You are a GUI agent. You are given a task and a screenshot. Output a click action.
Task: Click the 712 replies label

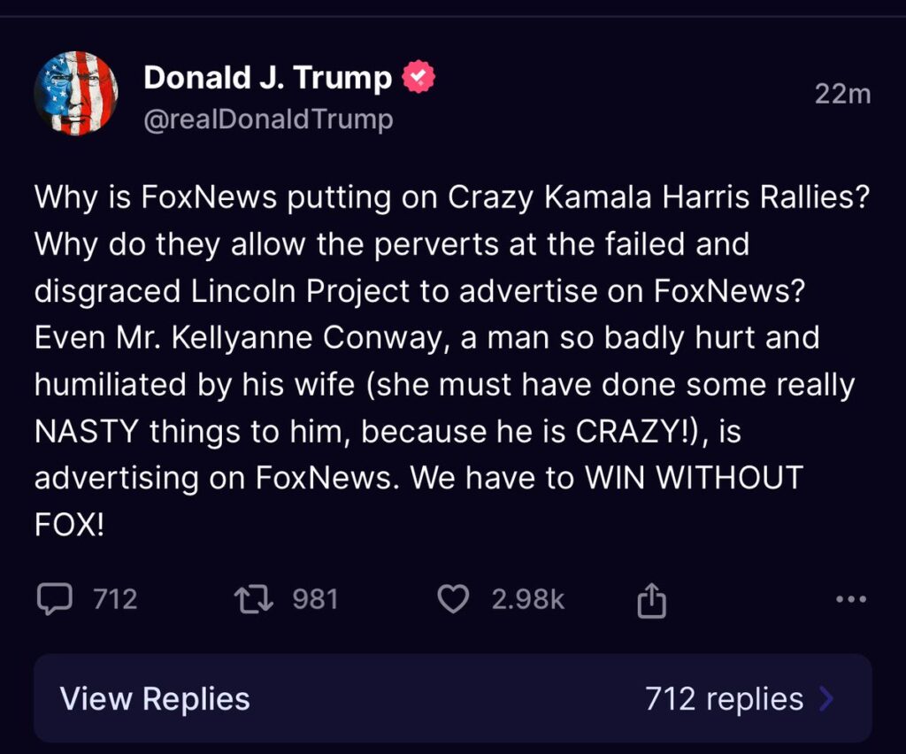(x=724, y=699)
